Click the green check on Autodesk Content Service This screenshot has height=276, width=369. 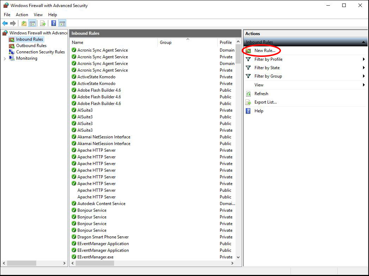[74, 203]
